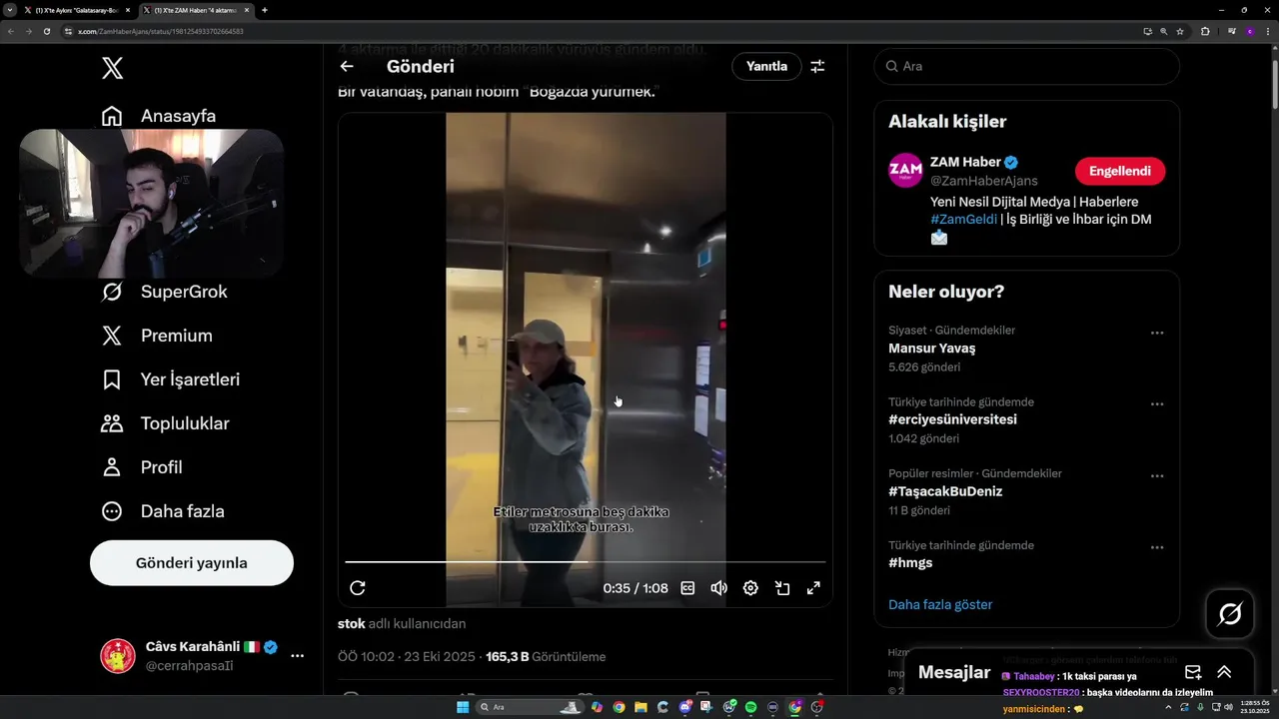Open the browser three-dot menu
This screenshot has height=719, width=1279.
point(1267,31)
